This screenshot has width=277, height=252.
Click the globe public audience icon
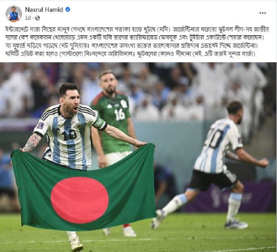click(37, 18)
